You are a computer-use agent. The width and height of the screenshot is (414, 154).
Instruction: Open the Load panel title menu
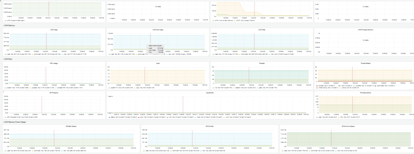pyautogui.click(x=158, y=63)
